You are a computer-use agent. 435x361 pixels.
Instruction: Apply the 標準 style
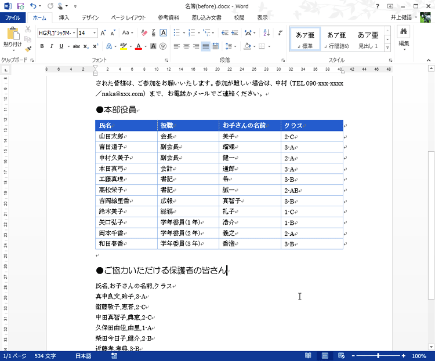pos(305,39)
